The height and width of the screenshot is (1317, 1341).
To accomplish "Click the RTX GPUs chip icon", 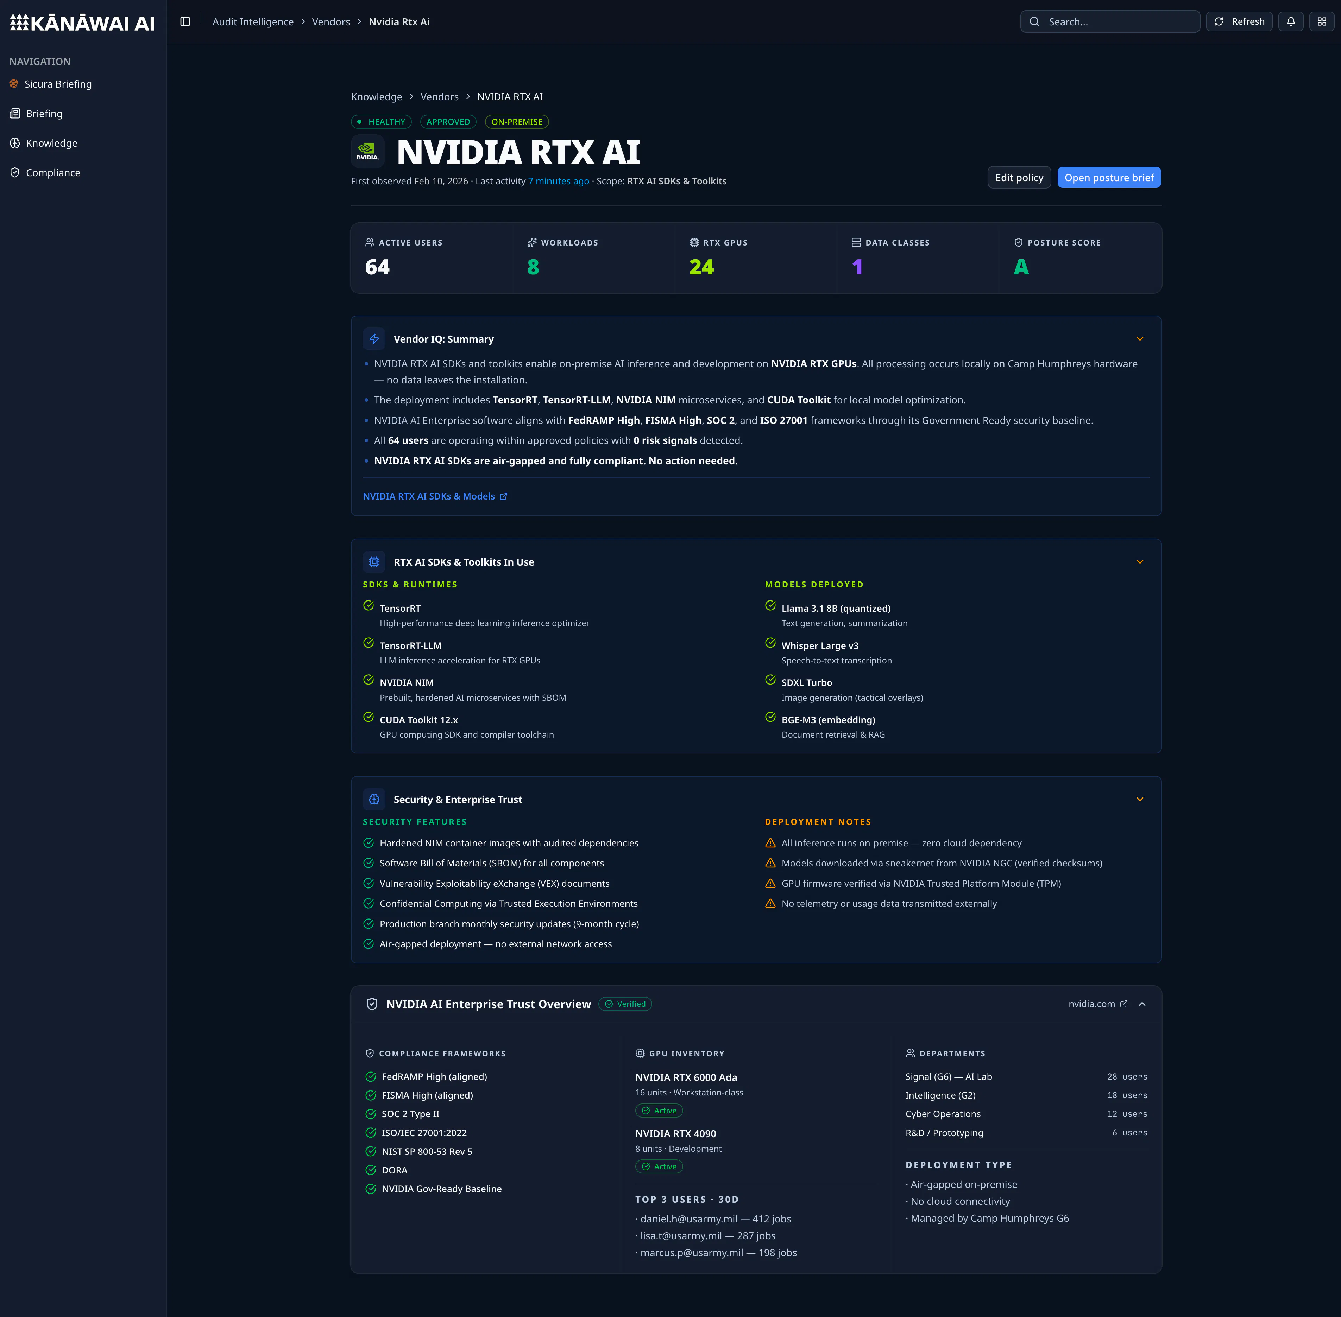I will (x=694, y=242).
